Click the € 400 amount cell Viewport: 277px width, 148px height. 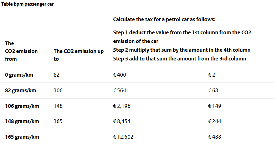coord(120,75)
